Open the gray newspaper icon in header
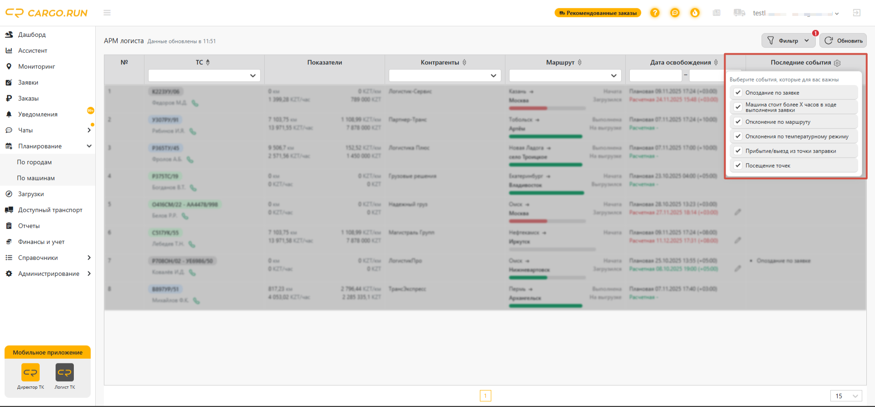Image resolution: width=875 pixels, height=407 pixels. click(717, 13)
